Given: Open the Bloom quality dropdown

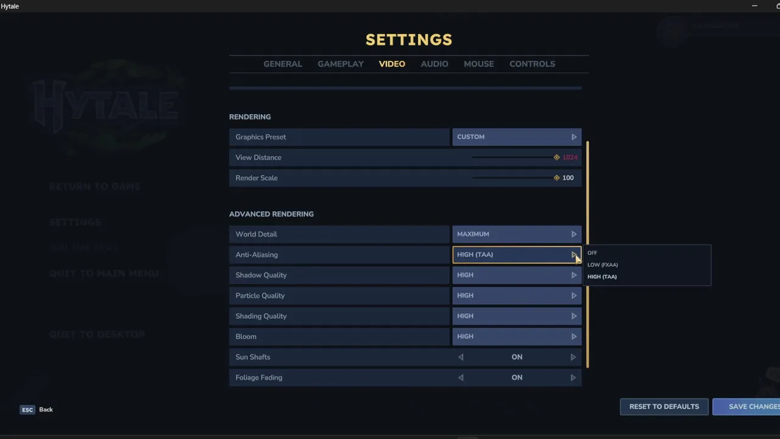Looking at the screenshot, I should point(516,337).
